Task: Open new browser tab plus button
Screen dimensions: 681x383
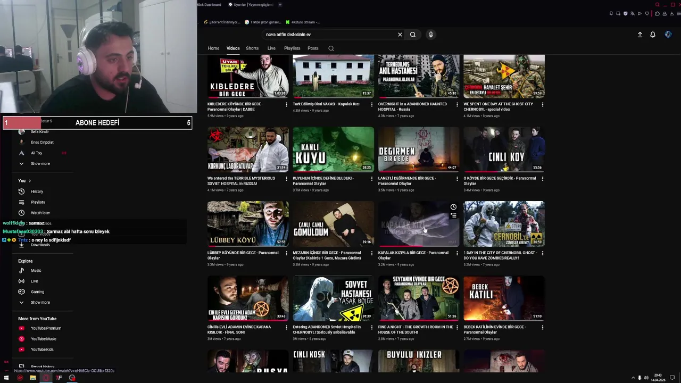Action: point(280,5)
